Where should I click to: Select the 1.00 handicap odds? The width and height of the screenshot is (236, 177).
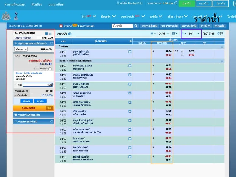coord(169,111)
